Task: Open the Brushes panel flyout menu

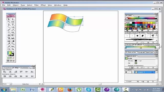Action: click(x=157, y=33)
